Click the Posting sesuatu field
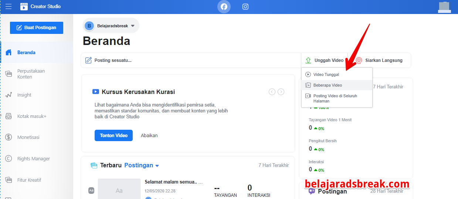This screenshot has height=199, width=458. coord(191,60)
